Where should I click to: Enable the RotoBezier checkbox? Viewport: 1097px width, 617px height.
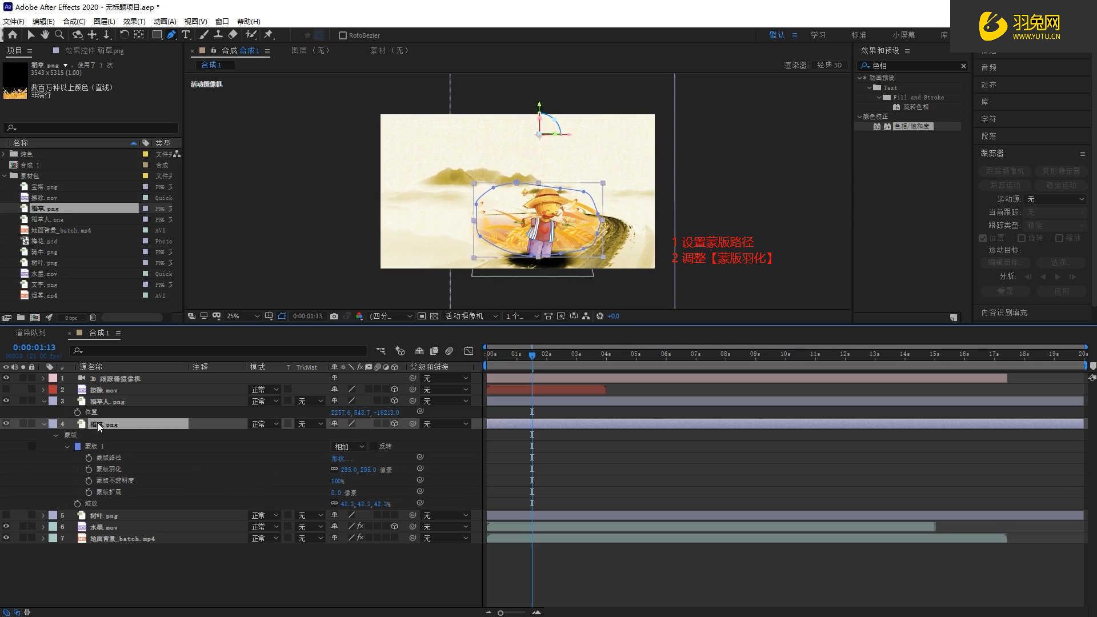tap(343, 35)
